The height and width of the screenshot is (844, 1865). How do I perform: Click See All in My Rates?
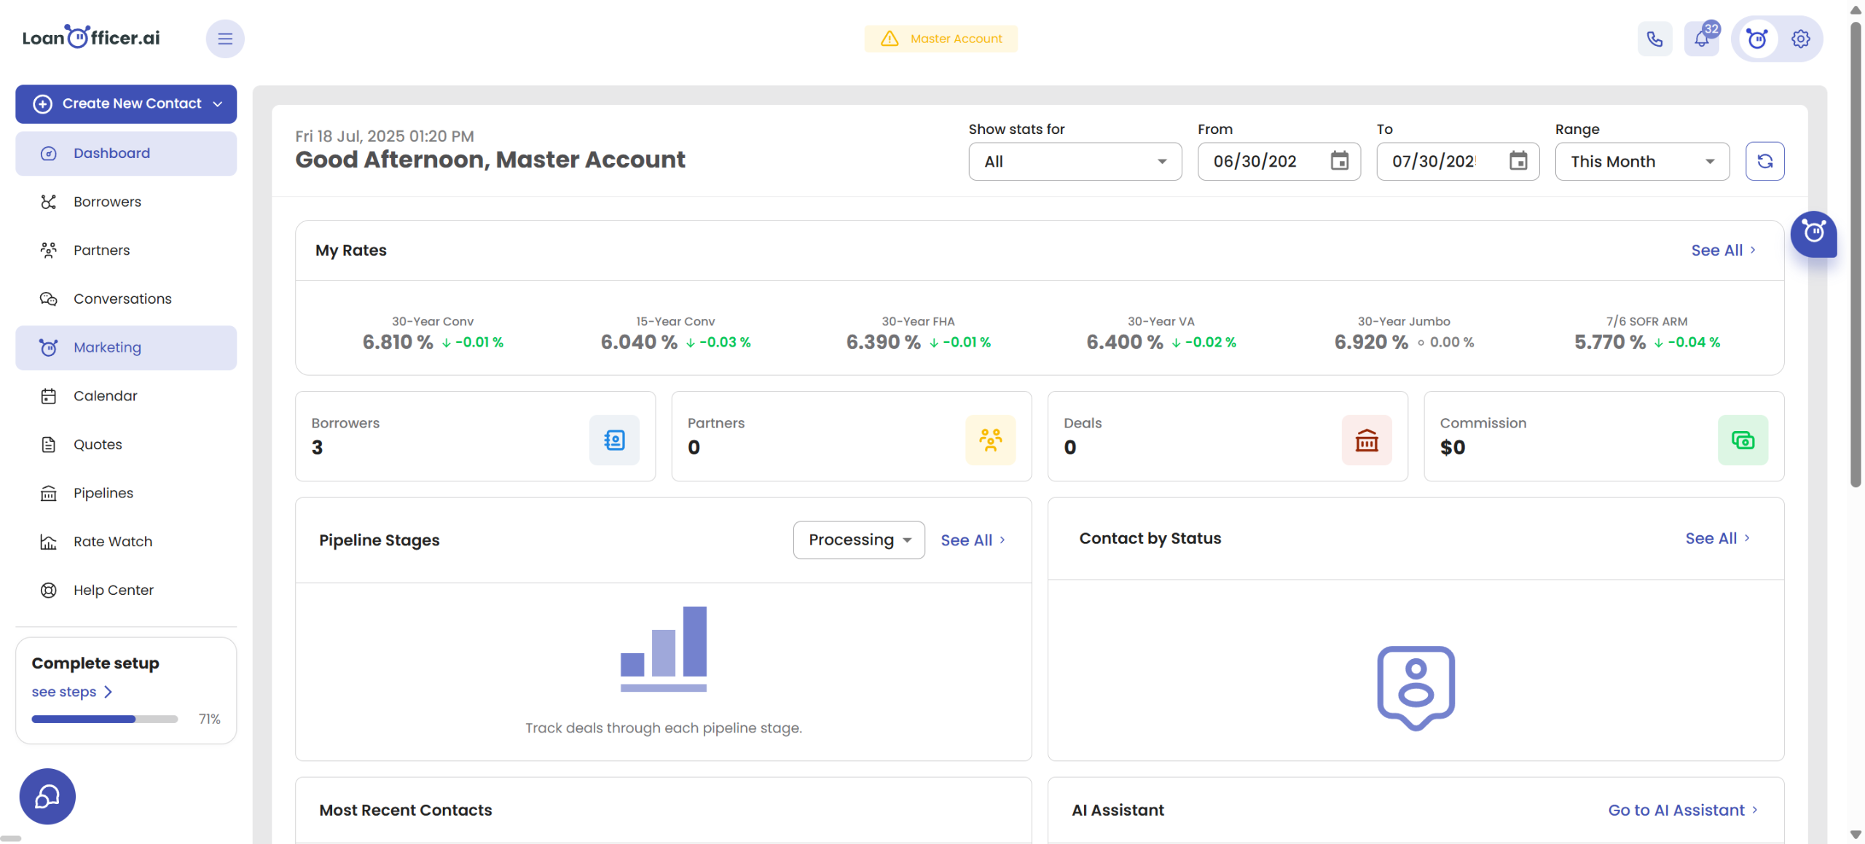(1722, 250)
